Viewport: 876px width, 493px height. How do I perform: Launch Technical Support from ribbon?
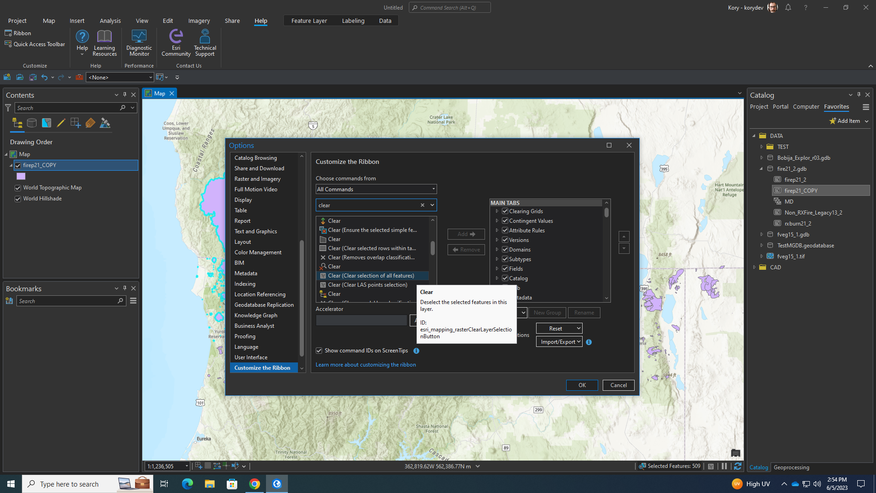click(204, 42)
